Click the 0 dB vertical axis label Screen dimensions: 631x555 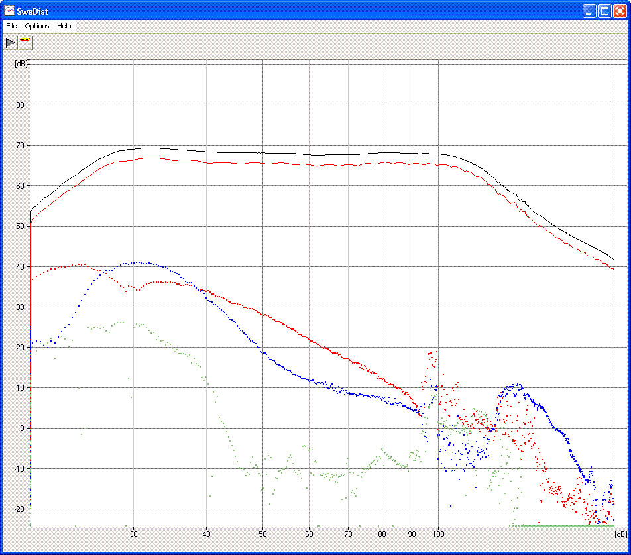point(22,429)
